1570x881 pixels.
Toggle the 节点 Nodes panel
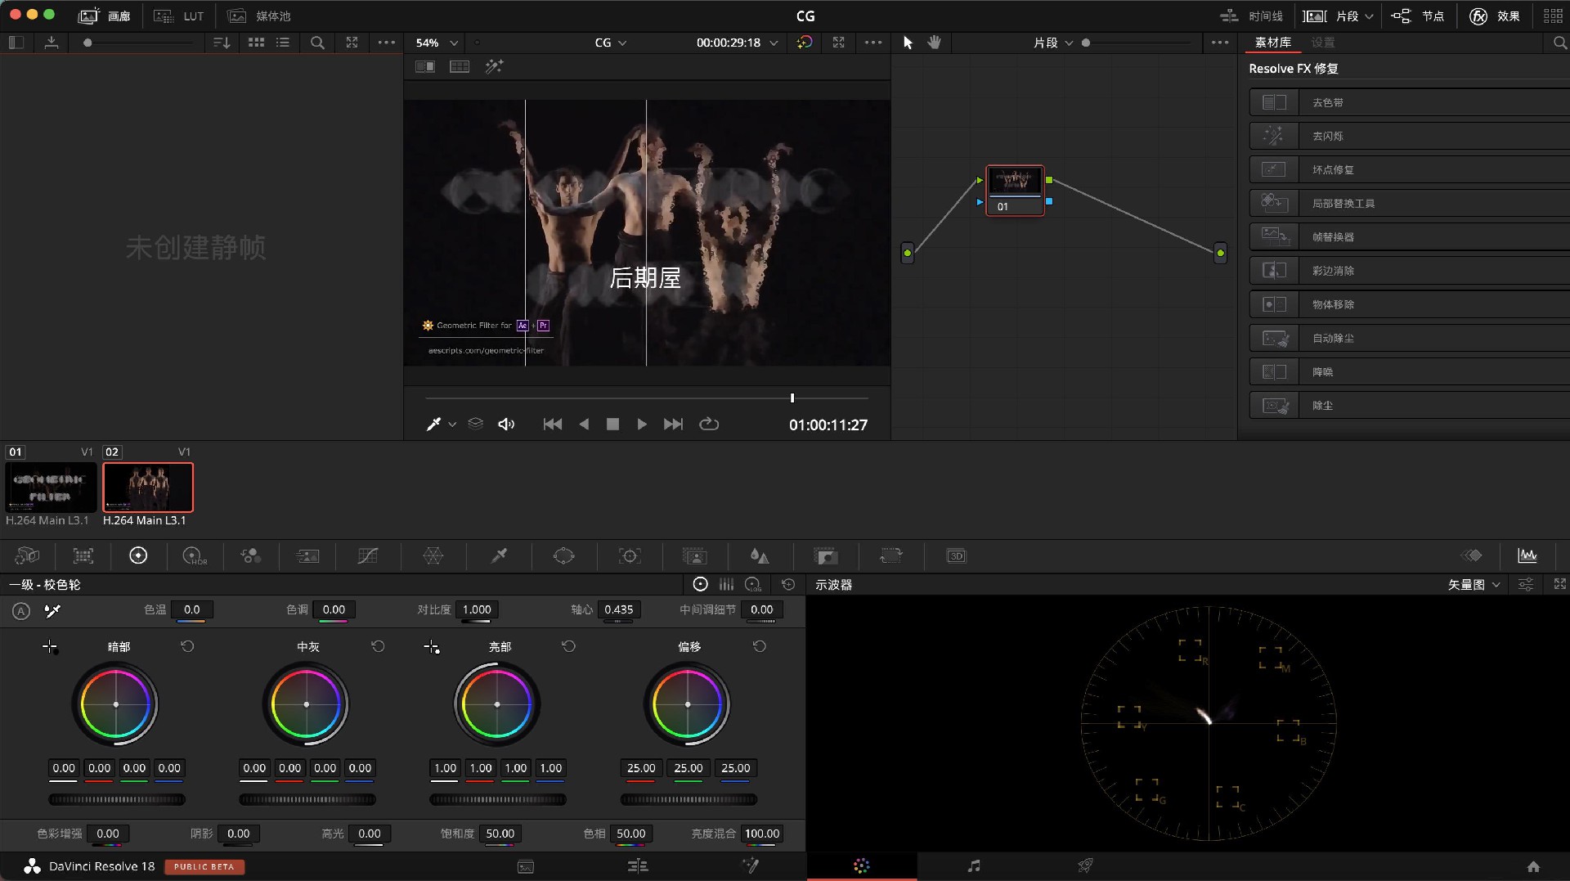click(1418, 16)
